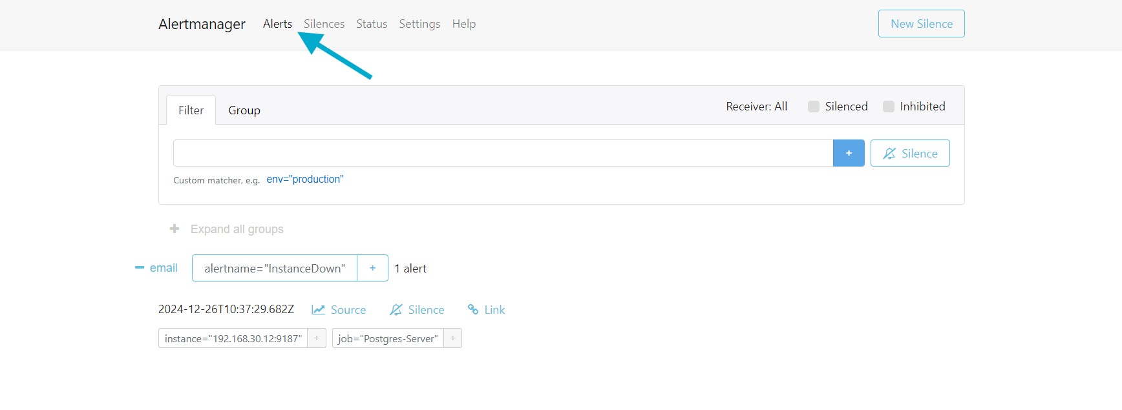Open the Receiver: All dropdown

point(756,107)
